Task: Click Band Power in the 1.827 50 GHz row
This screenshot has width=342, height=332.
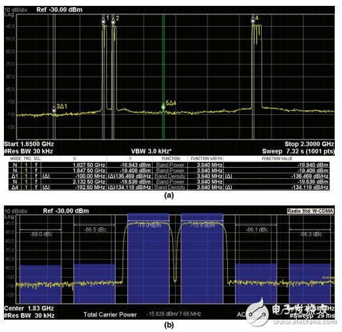Action: [x=170, y=165]
